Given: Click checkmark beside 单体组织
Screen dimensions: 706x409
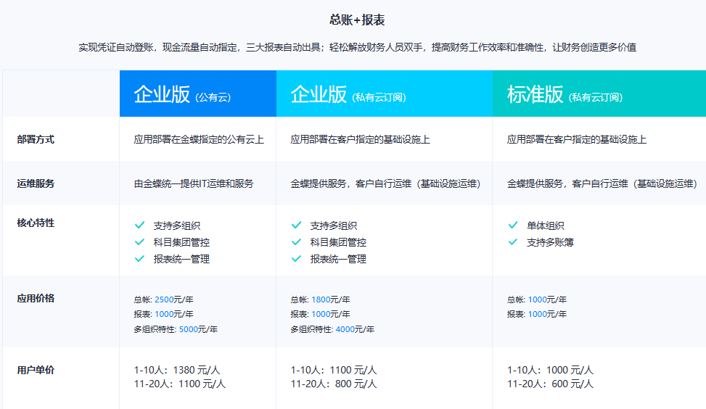Looking at the screenshot, I should (513, 225).
